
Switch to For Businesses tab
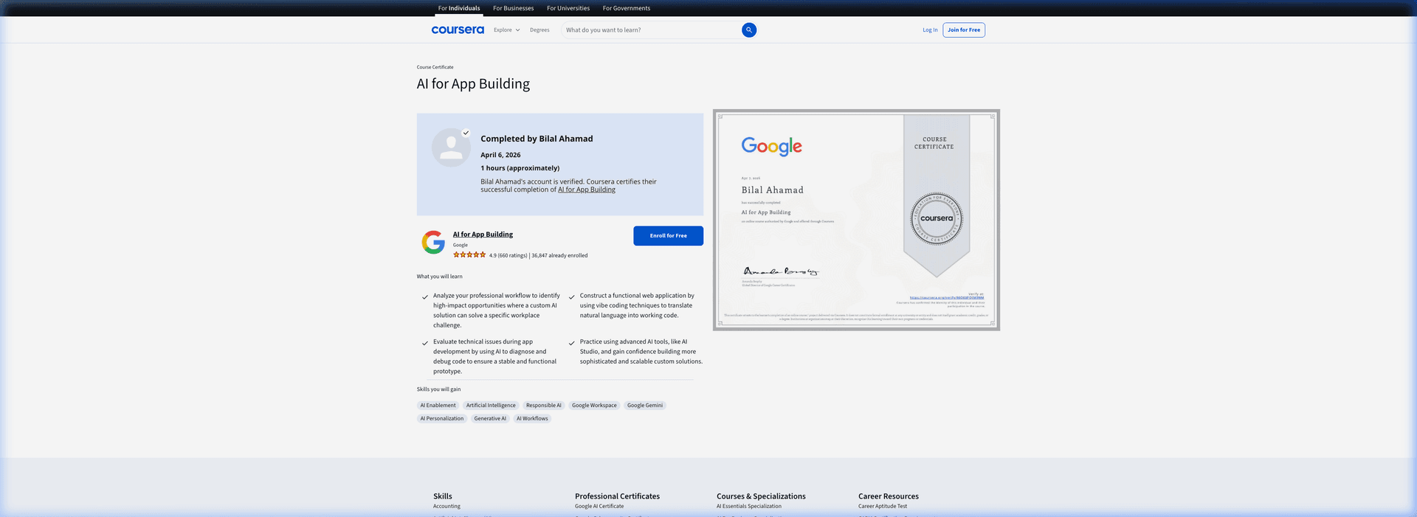(x=514, y=8)
